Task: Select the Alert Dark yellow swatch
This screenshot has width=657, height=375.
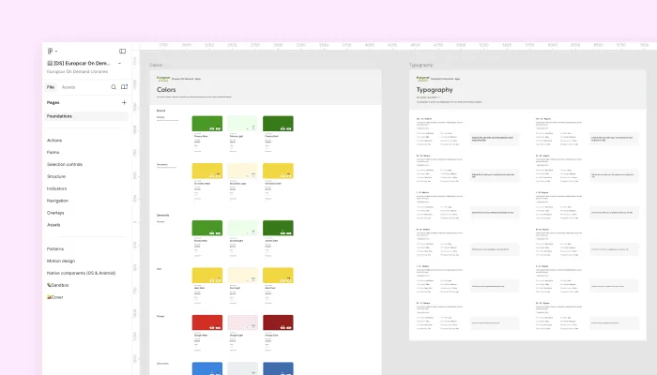Action: pyautogui.click(x=278, y=276)
